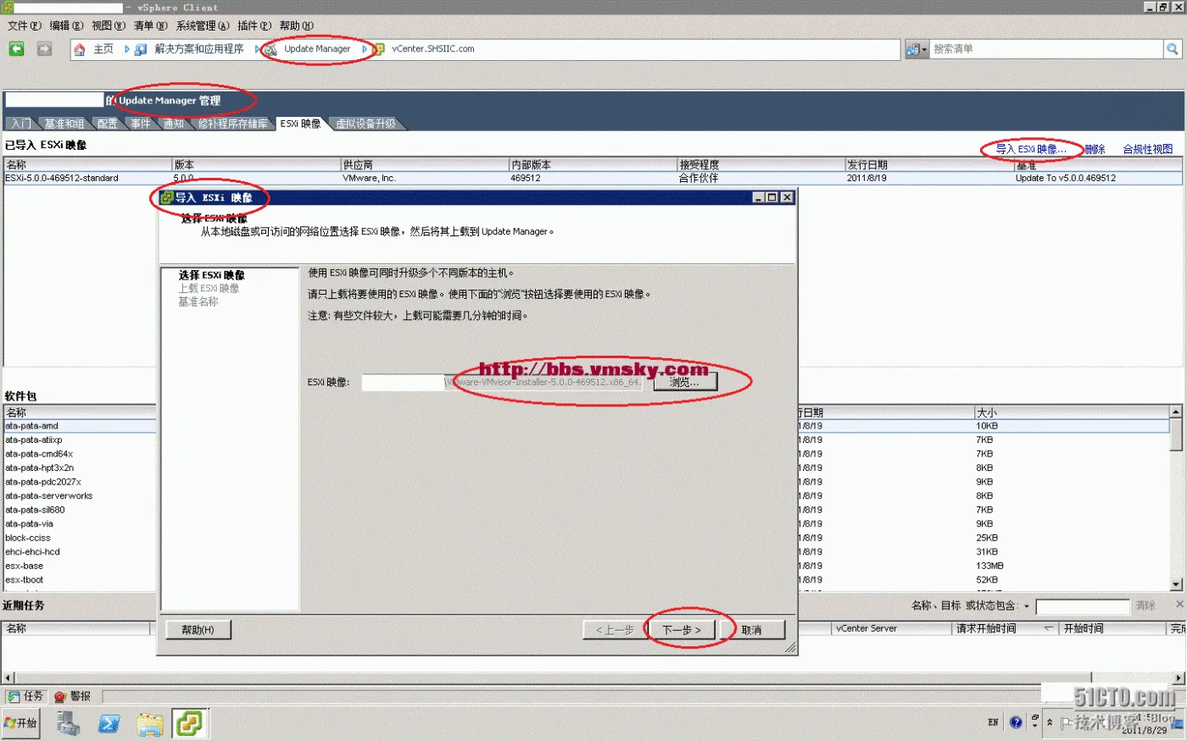Open the 编辑(E) menu
The image size is (1187, 741).
pyautogui.click(x=66, y=25)
